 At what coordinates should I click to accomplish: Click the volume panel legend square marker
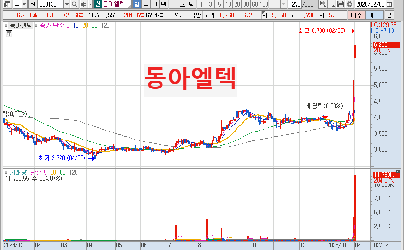click(x=6, y=172)
